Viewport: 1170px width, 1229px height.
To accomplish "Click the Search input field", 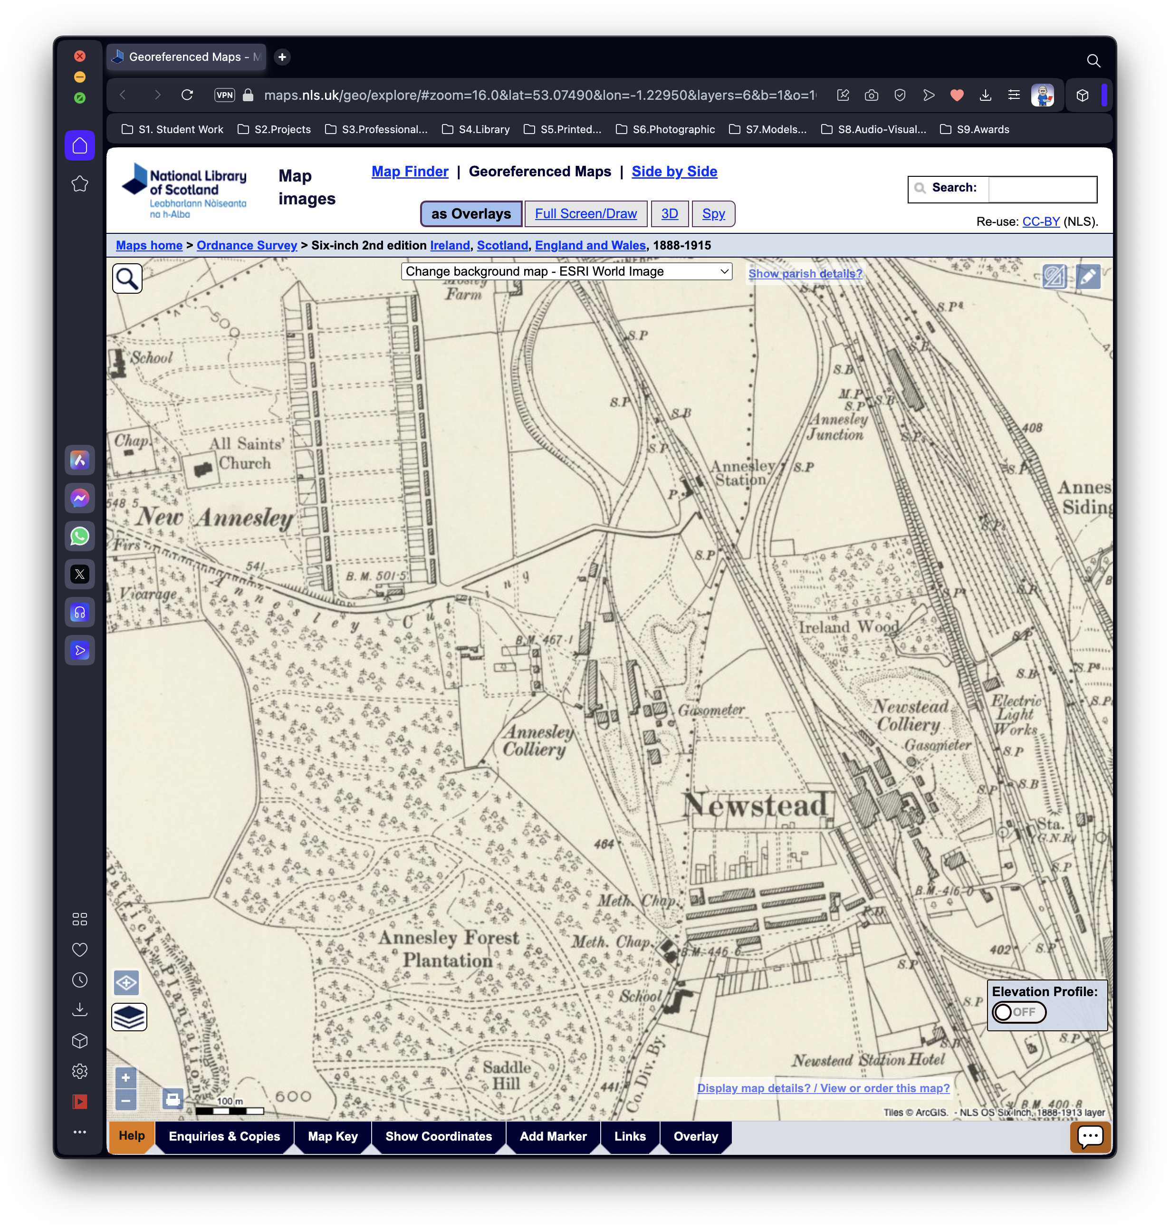I will [1042, 189].
